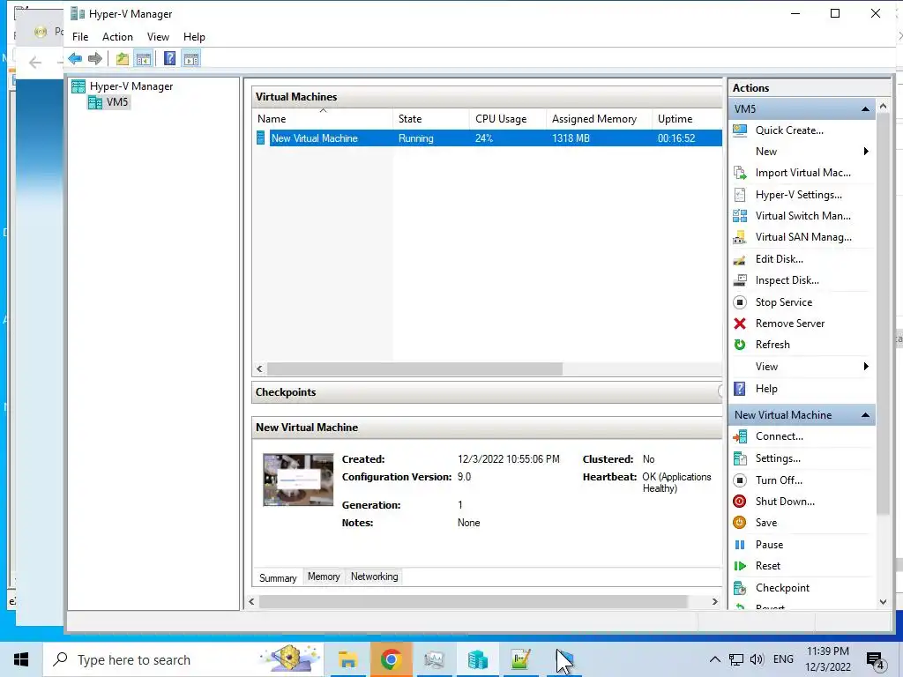Sort by the State column header

[x=430, y=119]
